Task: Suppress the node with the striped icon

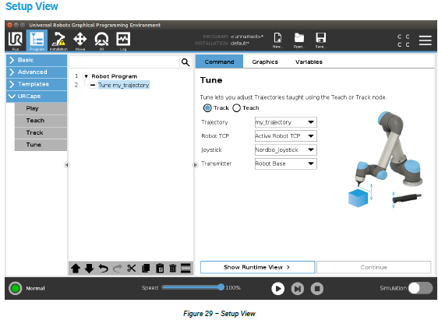Action: 185,269
